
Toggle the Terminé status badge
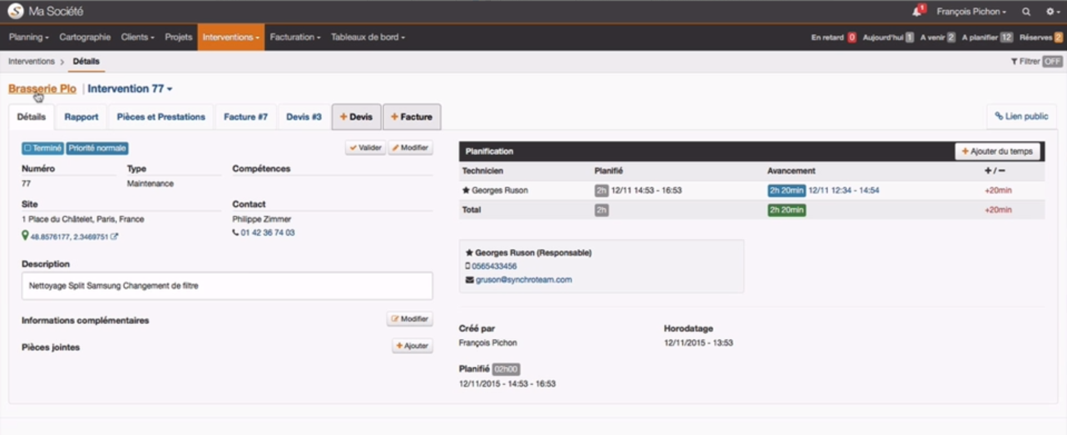click(42, 148)
